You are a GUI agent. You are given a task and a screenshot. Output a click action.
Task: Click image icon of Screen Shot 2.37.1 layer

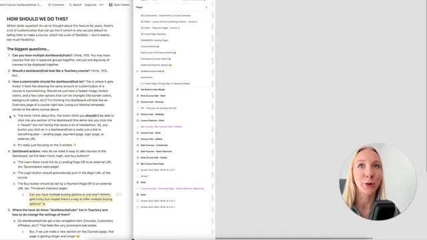[x=137, y=170]
